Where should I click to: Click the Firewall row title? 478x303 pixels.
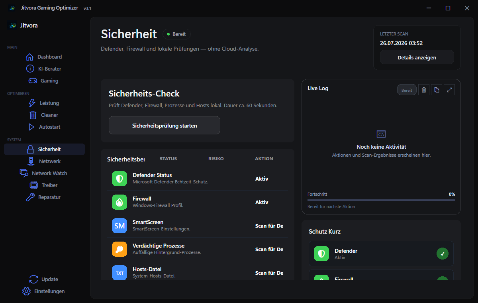click(142, 199)
